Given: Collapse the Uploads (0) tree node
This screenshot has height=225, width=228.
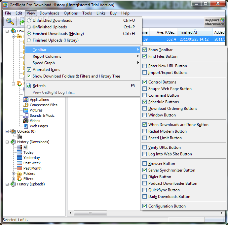Looking at the screenshot, I should 7,131.
